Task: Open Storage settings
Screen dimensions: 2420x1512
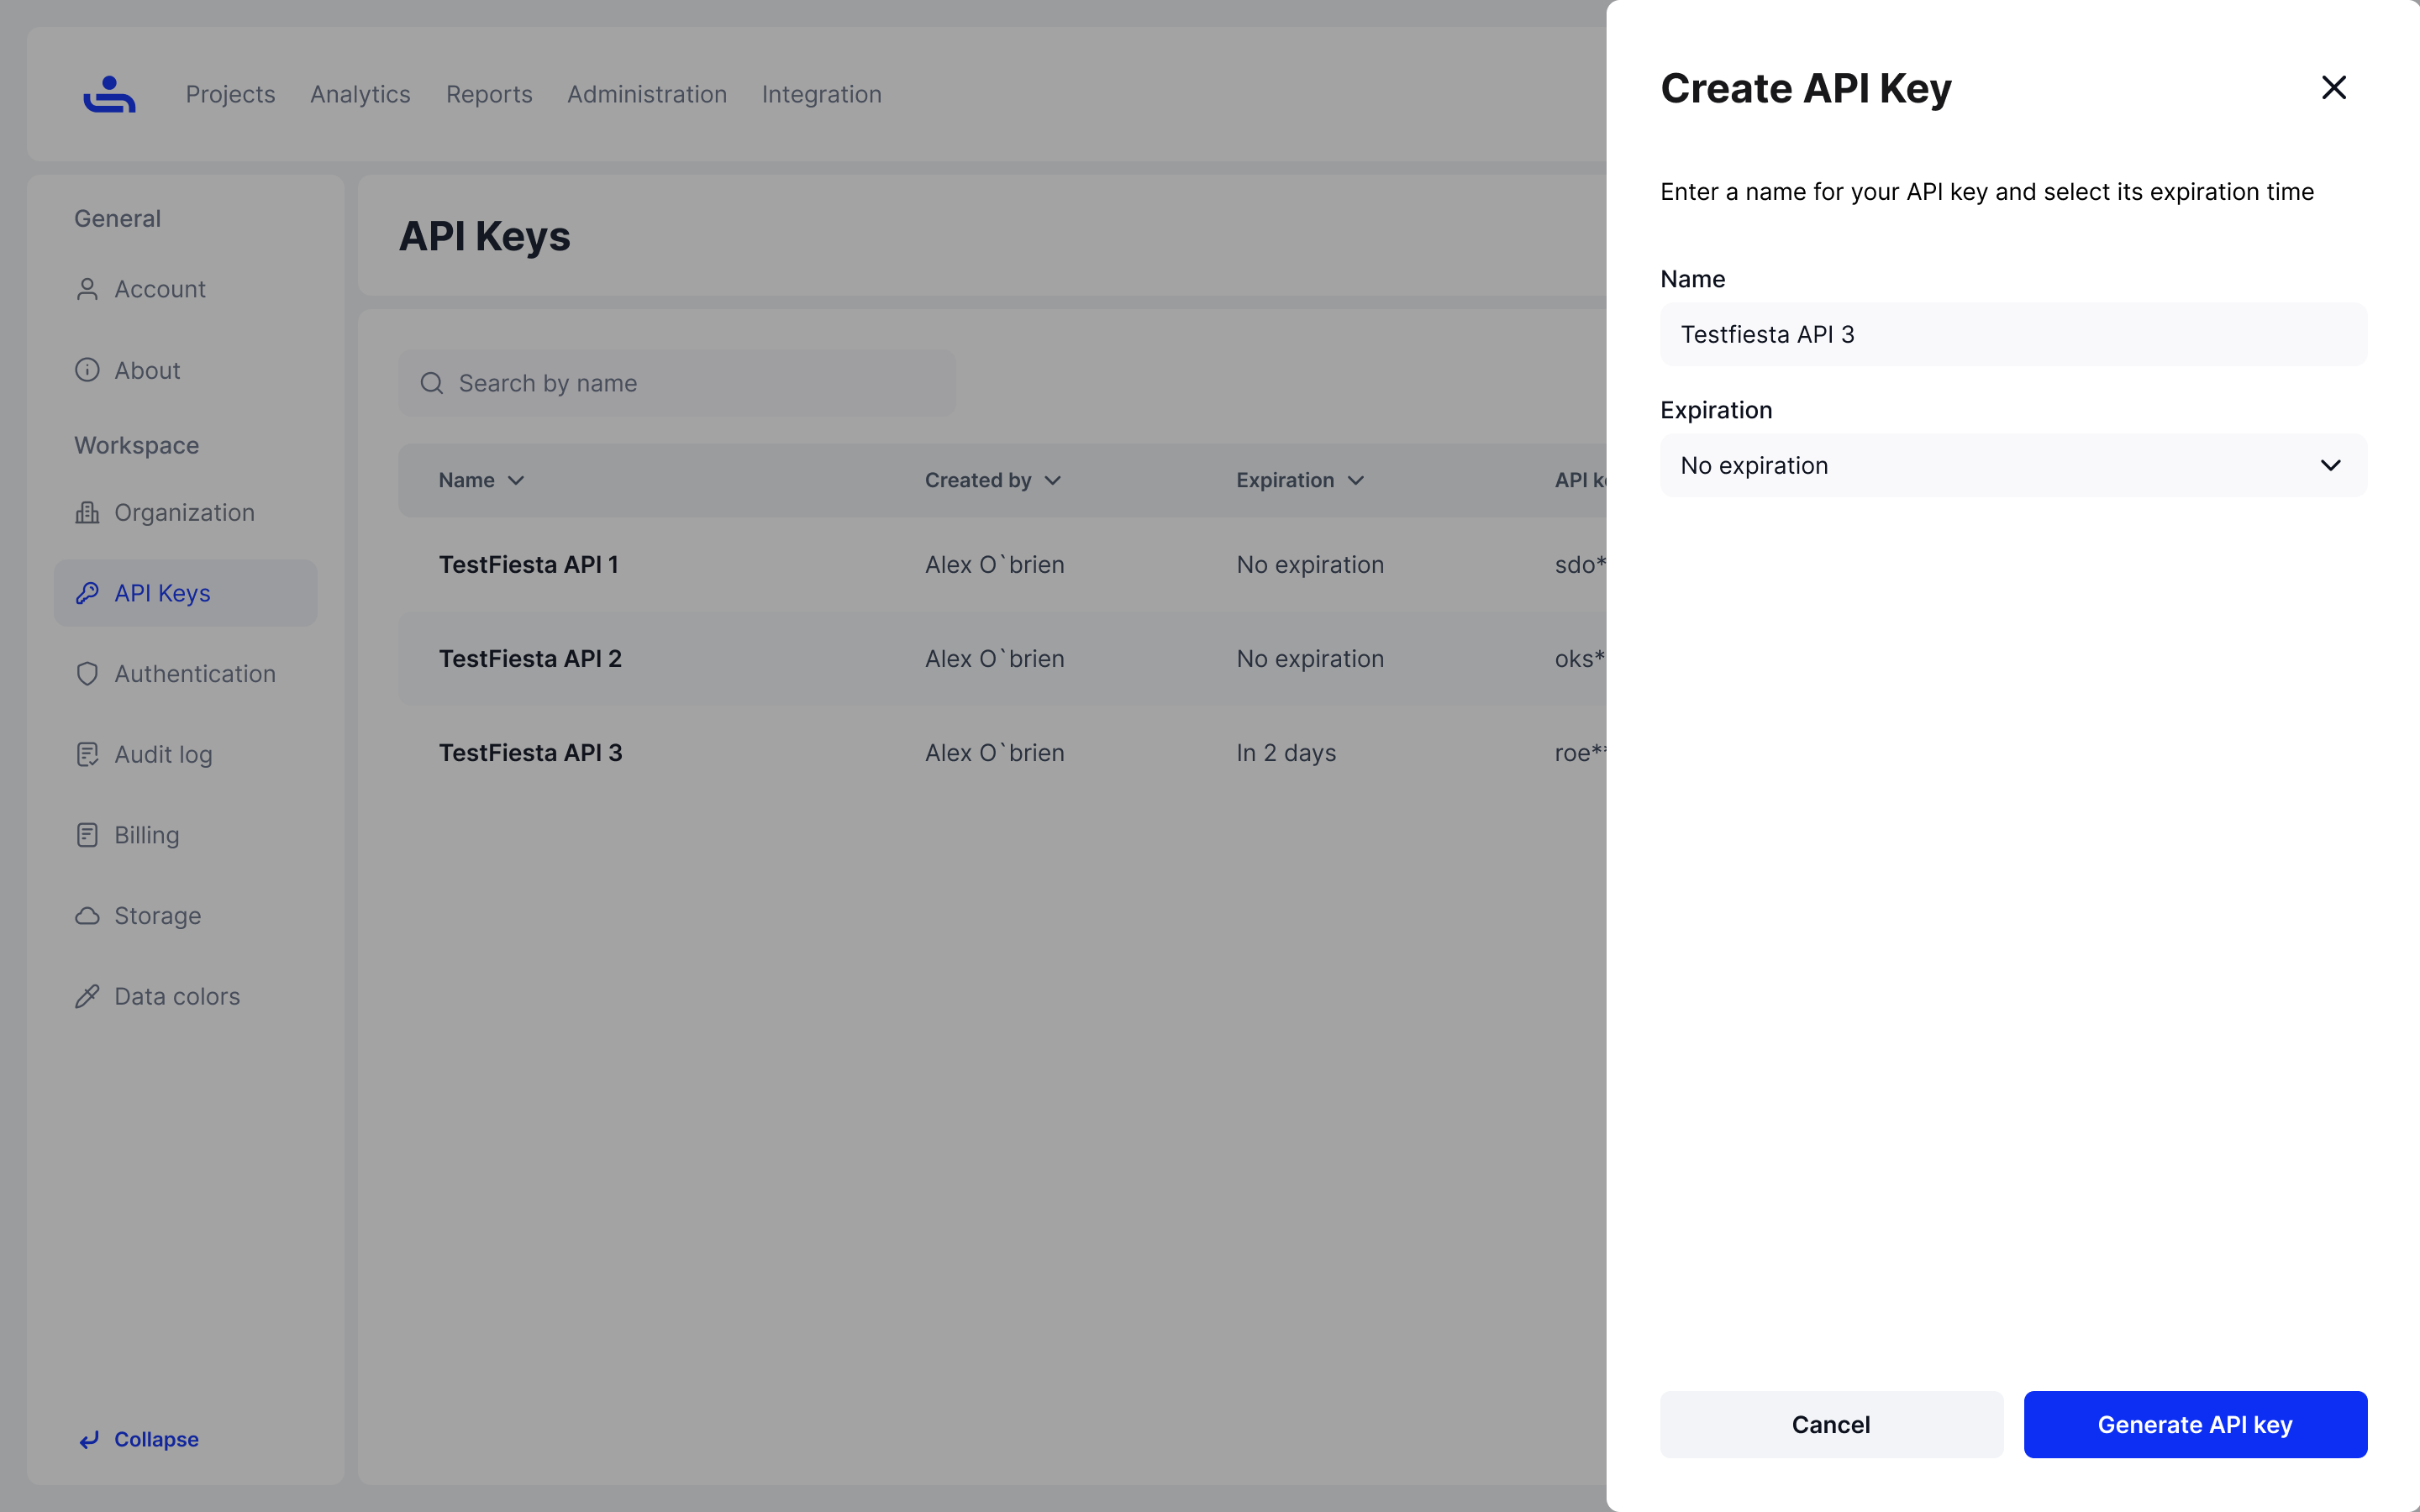Action: click(157, 916)
